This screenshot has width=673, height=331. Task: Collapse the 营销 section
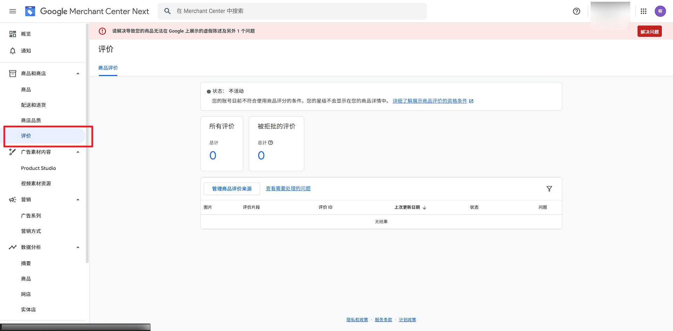pyautogui.click(x=78, y=200)
